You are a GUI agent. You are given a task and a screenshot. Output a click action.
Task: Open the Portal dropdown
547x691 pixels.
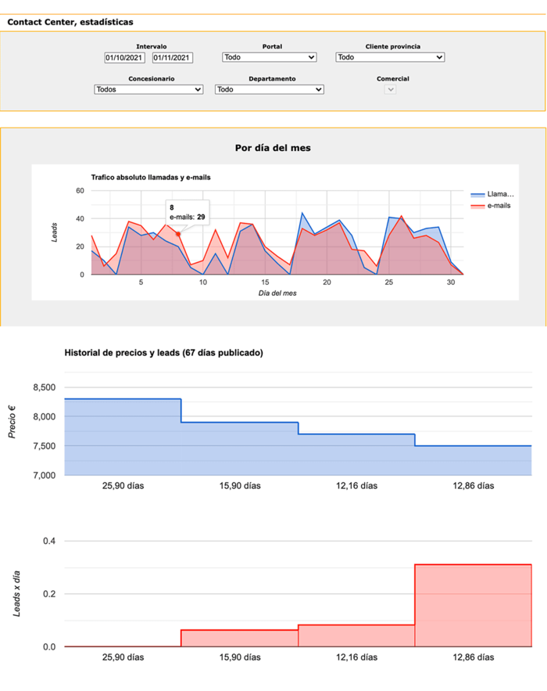click(x=269, y=57)
